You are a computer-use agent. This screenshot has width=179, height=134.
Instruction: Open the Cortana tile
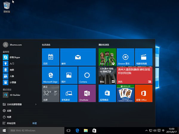[87, 75]
